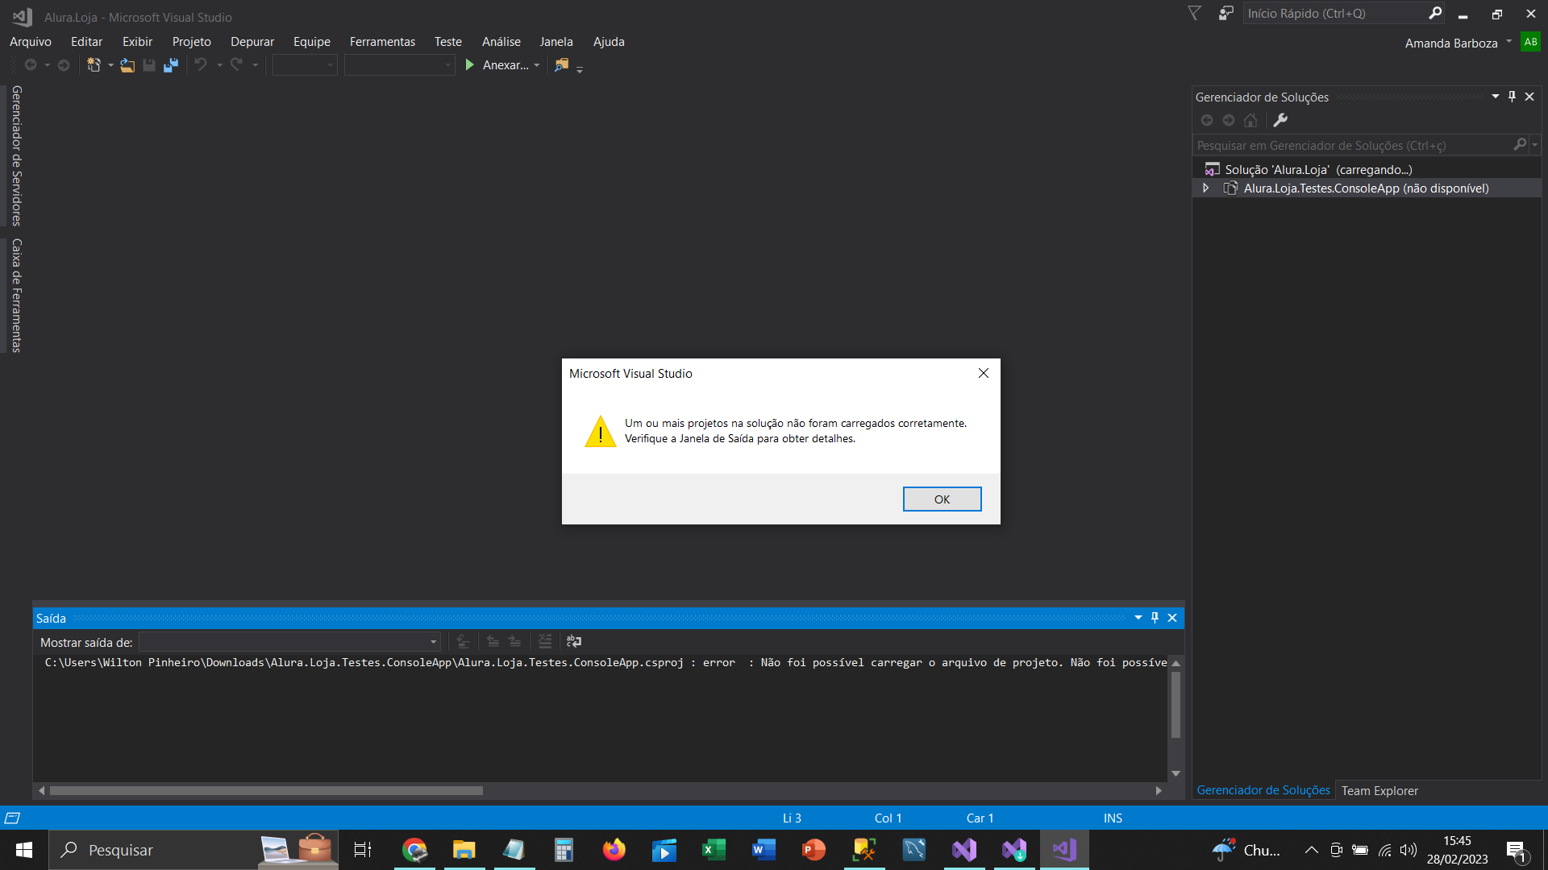Click the Navigate Forward icon
This screenshot has width=1548, height=870.
tap(64, 65)
